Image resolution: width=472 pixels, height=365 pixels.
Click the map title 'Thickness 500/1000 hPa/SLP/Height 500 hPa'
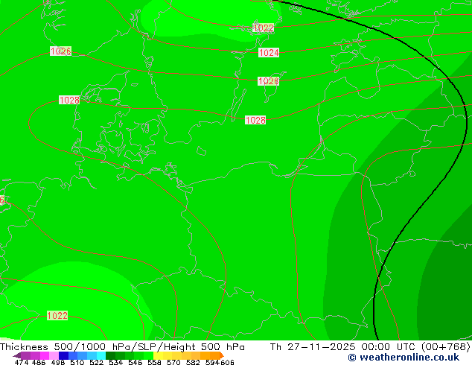pos(122,347)
